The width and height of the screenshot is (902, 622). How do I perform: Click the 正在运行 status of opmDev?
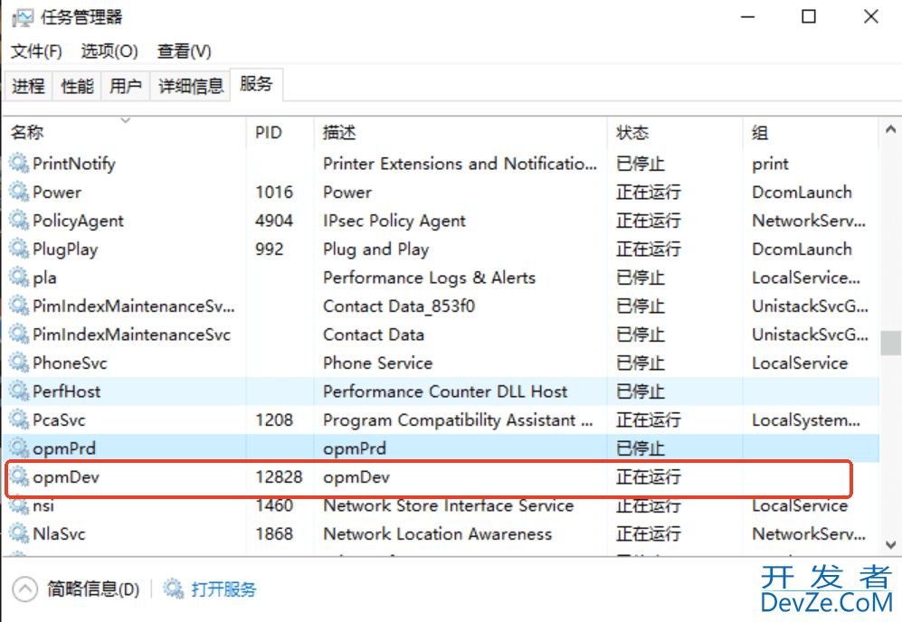649,477
